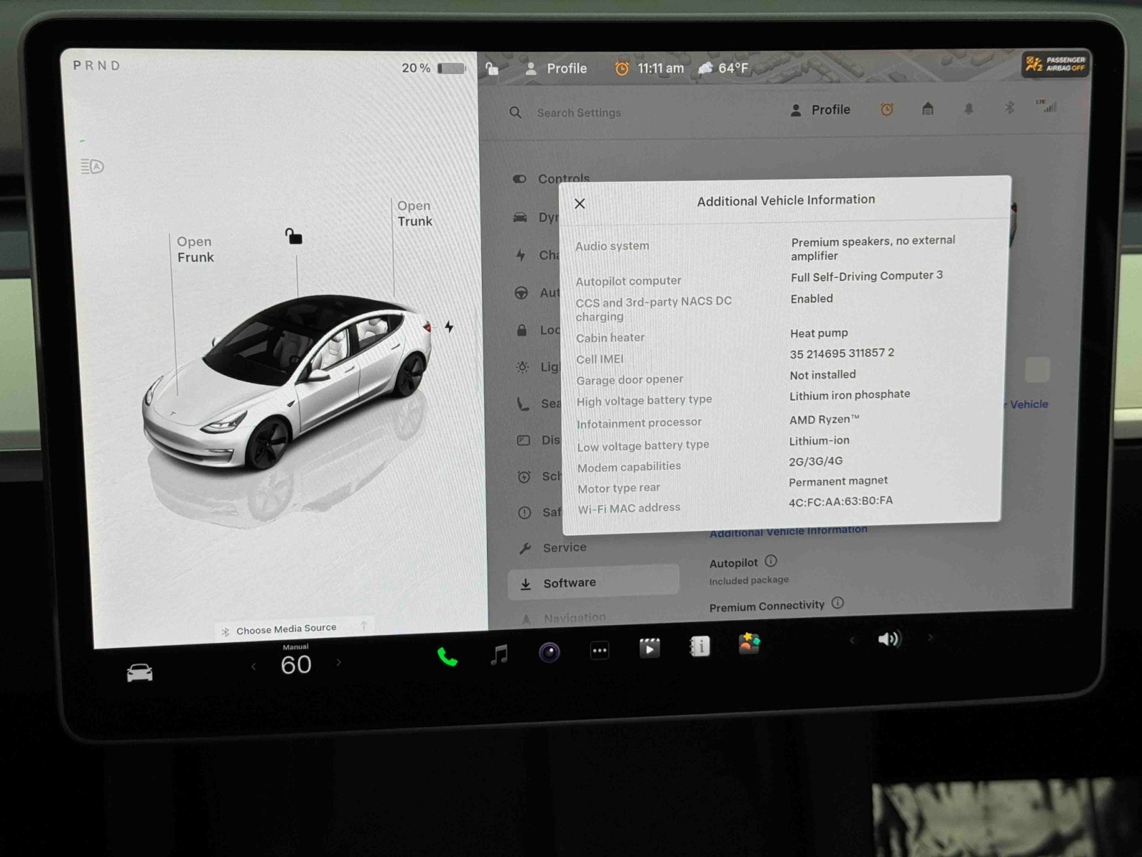Viewport: 1142px width, 857px height.
Task: Tap the green phone icon
Action: tap(448, 656)
